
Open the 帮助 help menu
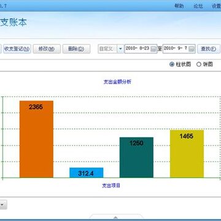(x=179, y=6)
